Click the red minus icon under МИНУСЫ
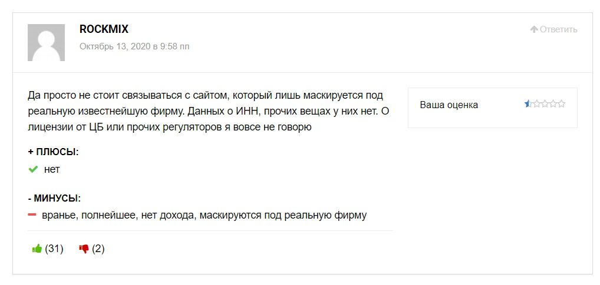This screenshot has height=285, width=600. pos(32,215)
